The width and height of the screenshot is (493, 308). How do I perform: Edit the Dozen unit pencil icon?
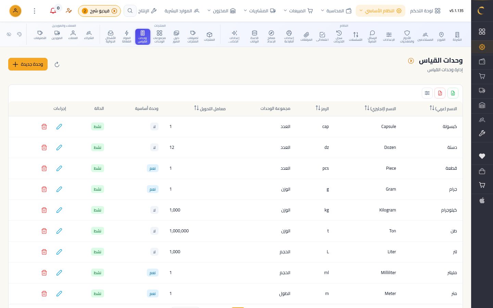tap(59, 147)
